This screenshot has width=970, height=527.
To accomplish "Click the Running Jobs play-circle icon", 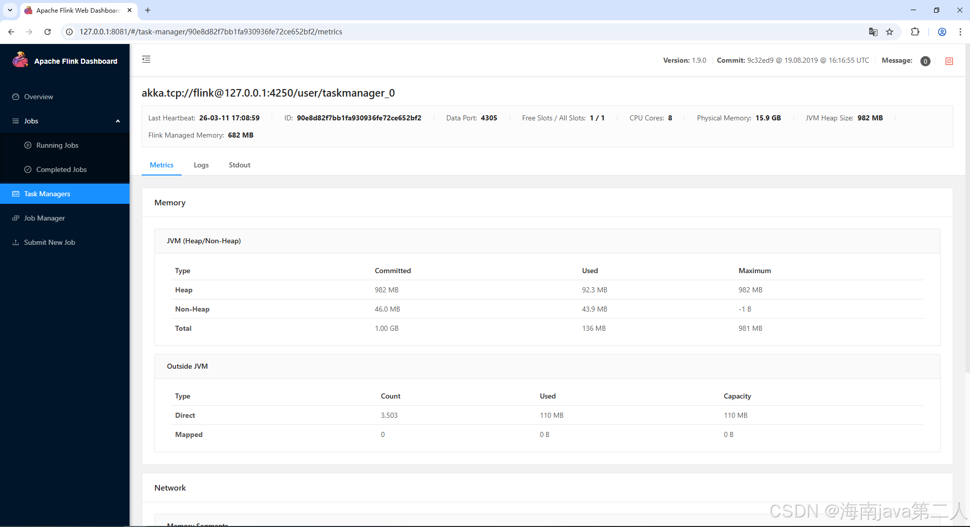I will coord(28,145).
